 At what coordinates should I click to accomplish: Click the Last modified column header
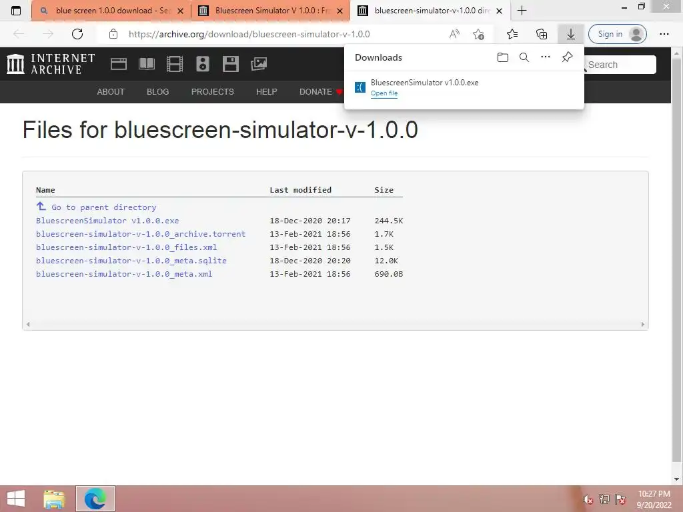(301, 190)
